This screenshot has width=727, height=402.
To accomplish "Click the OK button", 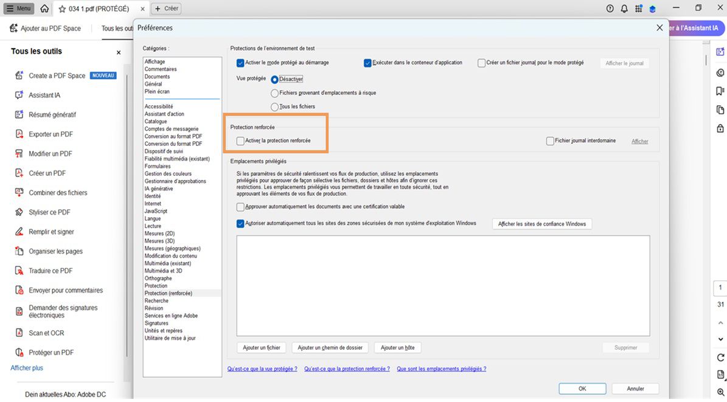I will [582, 389].
